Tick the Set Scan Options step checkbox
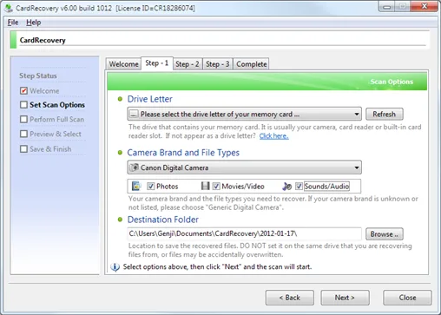 pyautogui.click(x=23, y=105)
